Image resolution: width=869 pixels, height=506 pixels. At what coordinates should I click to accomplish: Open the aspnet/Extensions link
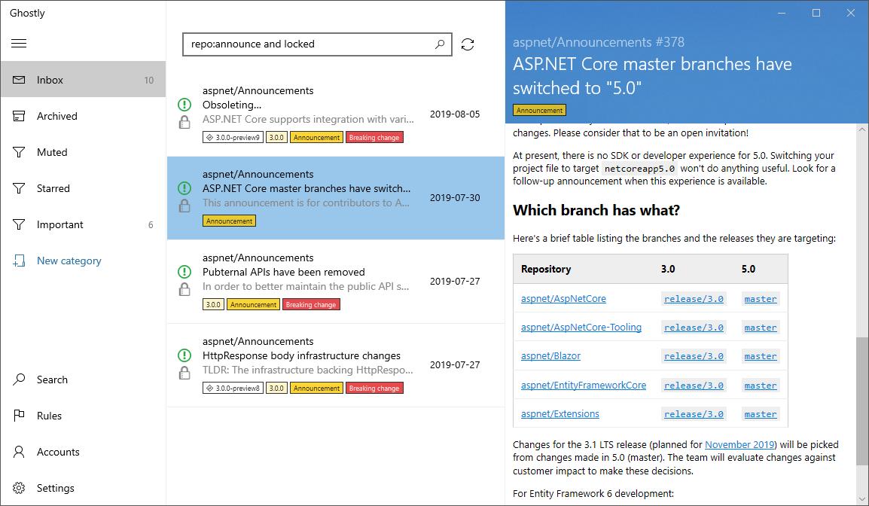point(560,414)
